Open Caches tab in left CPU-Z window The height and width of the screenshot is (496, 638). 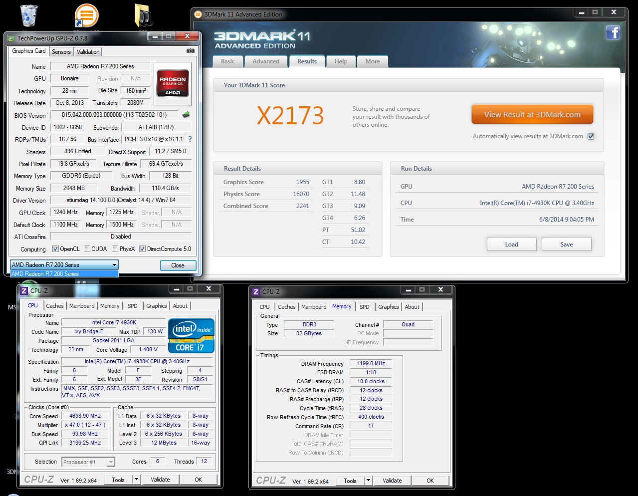point(55,306)
